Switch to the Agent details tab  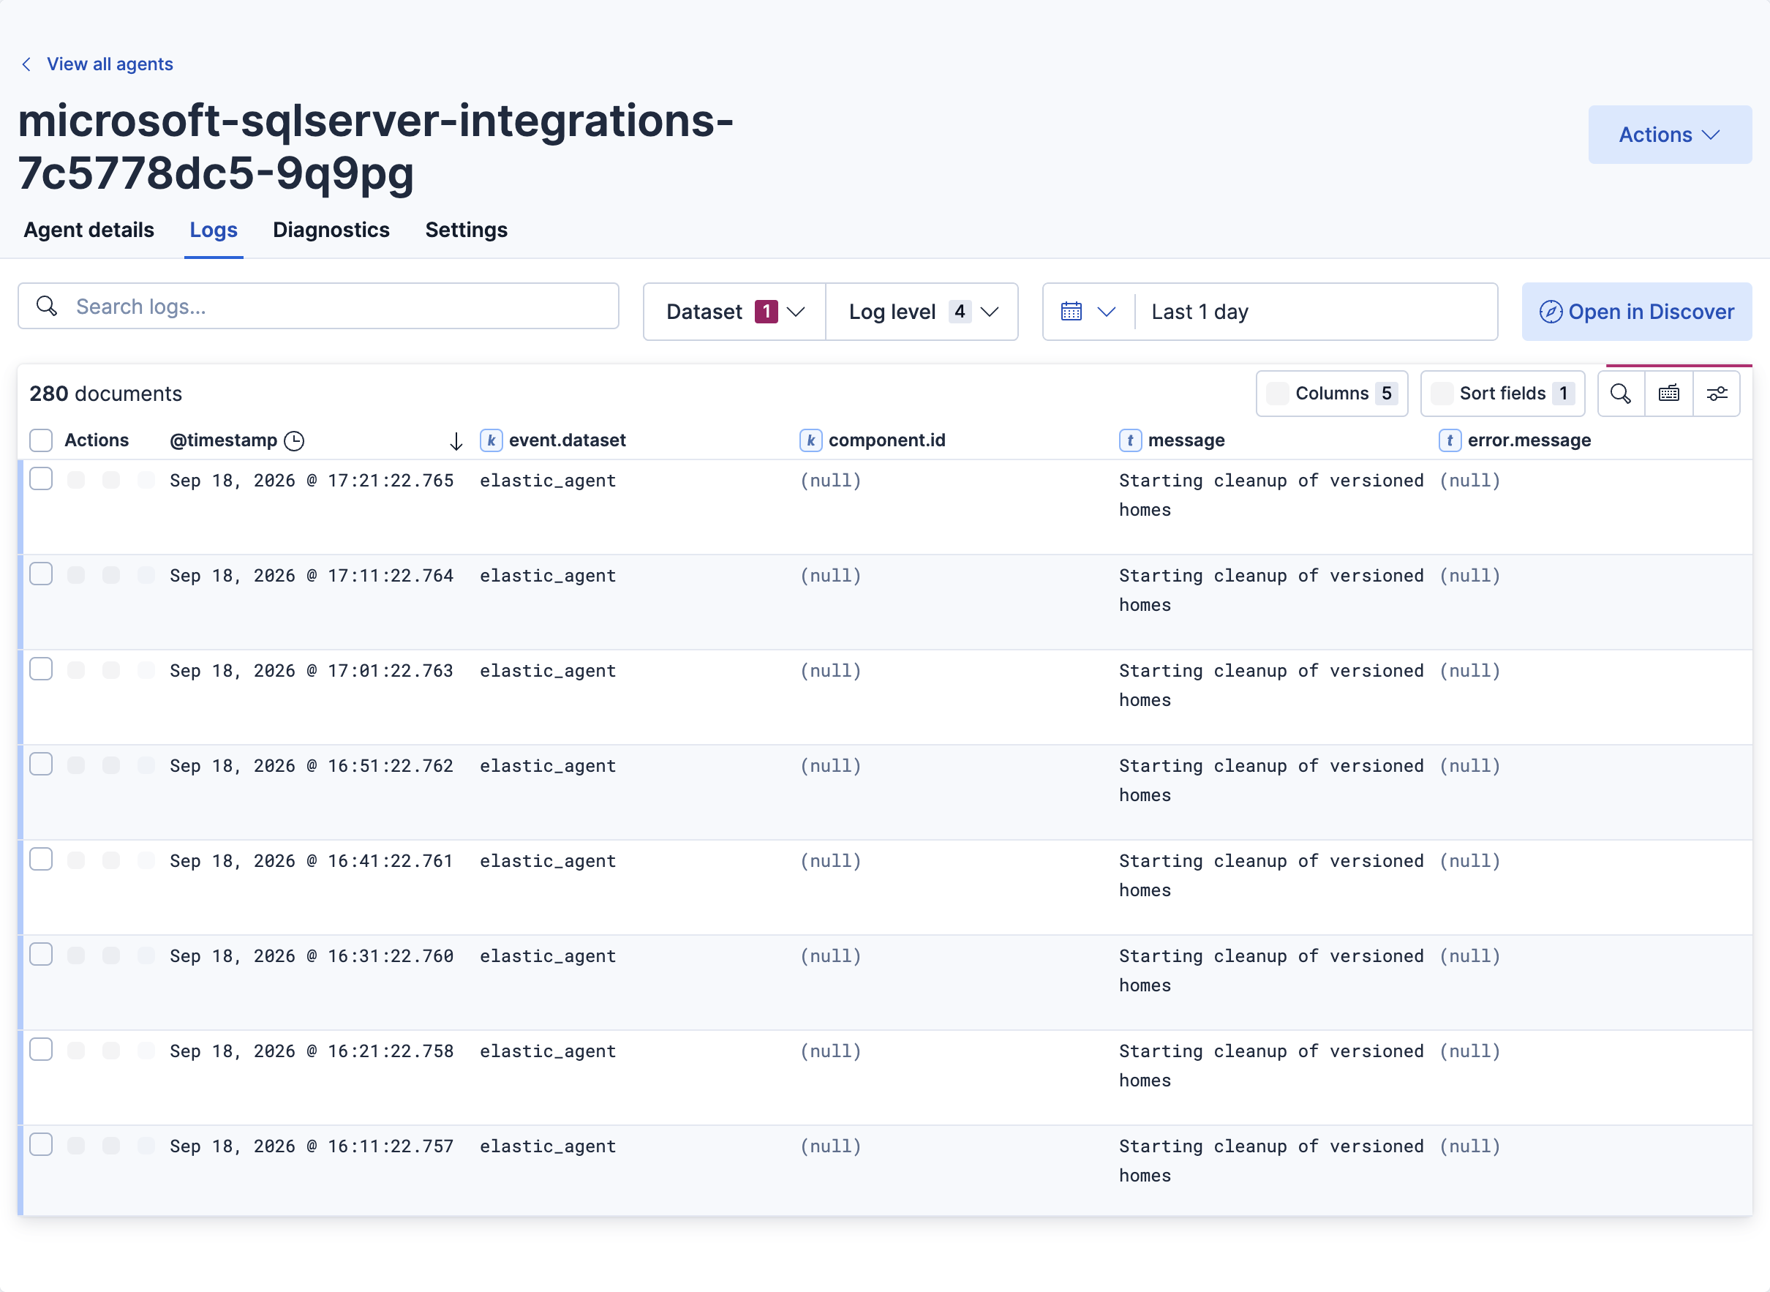click(x=89, y=230)
